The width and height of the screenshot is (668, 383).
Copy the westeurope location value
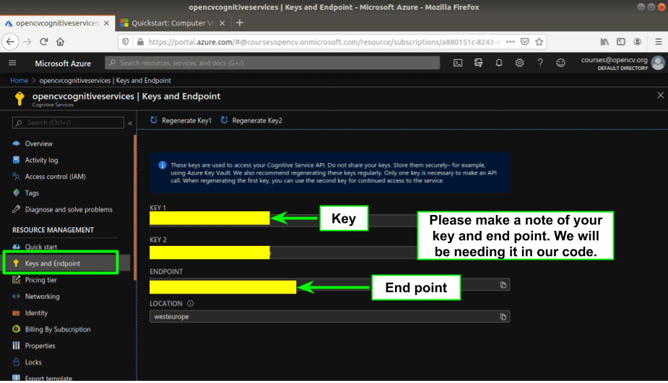click(x=503, y=317)
